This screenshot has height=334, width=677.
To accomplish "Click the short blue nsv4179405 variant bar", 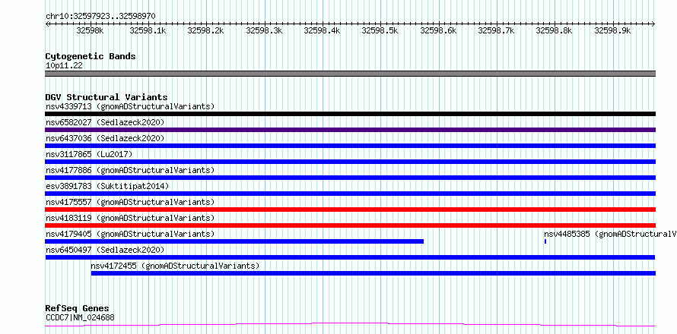I will tap(234, 241).
